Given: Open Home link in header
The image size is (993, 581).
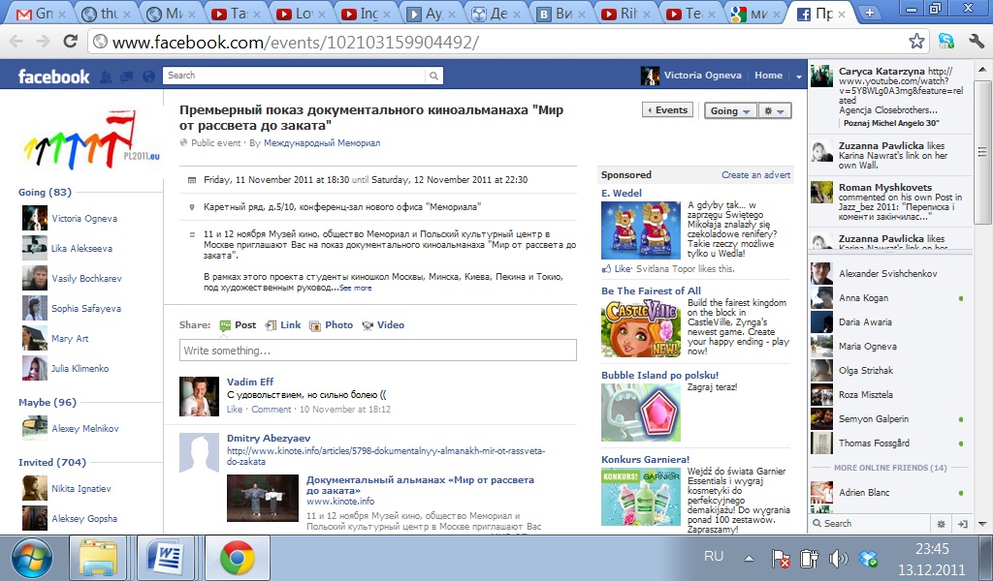Looking at the screenshot, I should 768,76.
